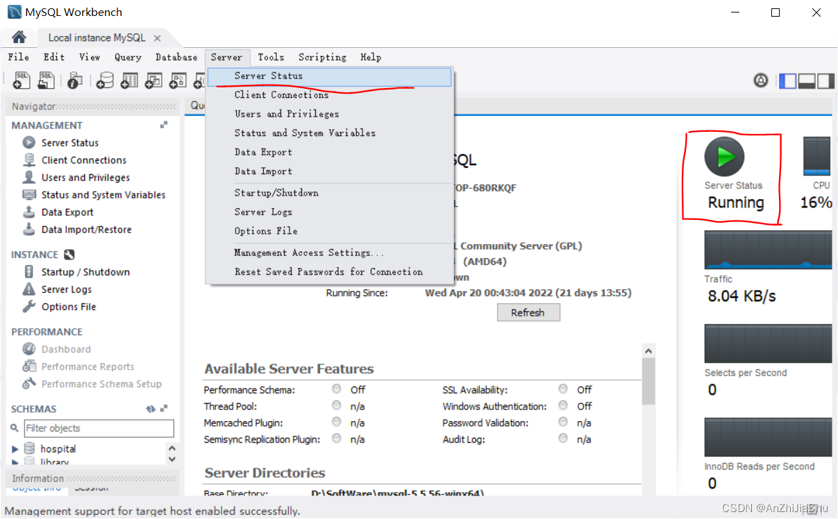
Task: Choose Options File from the Server menu
Action: tap(330, 231)
